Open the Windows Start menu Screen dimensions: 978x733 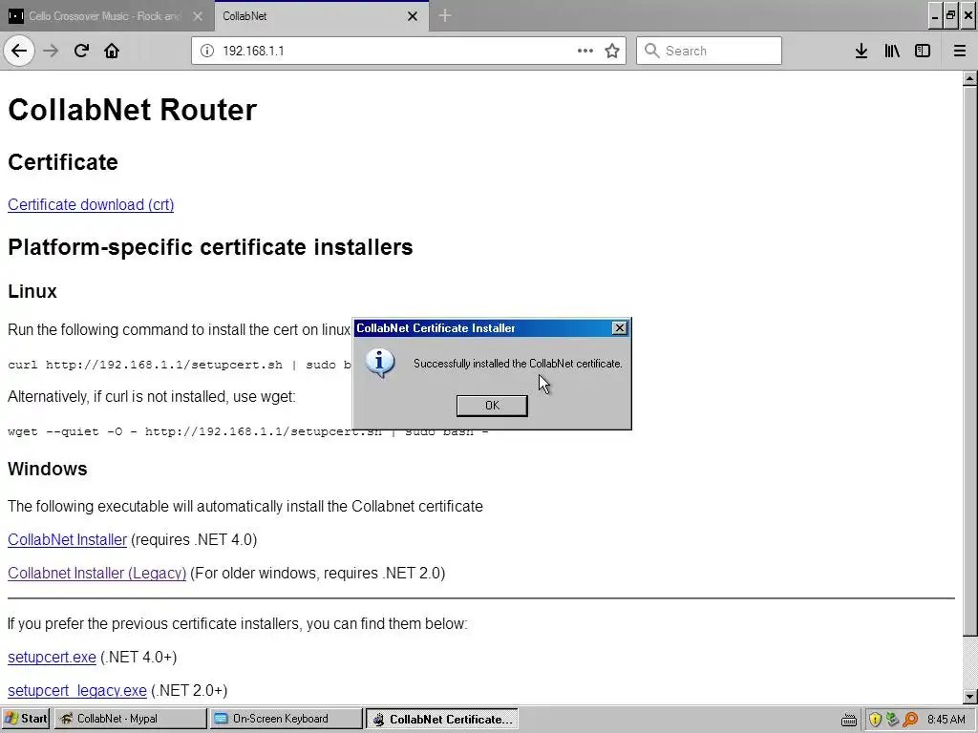click(x=26, y=719)
